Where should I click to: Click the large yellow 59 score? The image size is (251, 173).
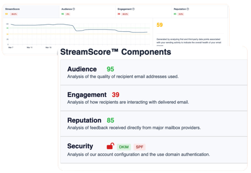pos(160,25)
